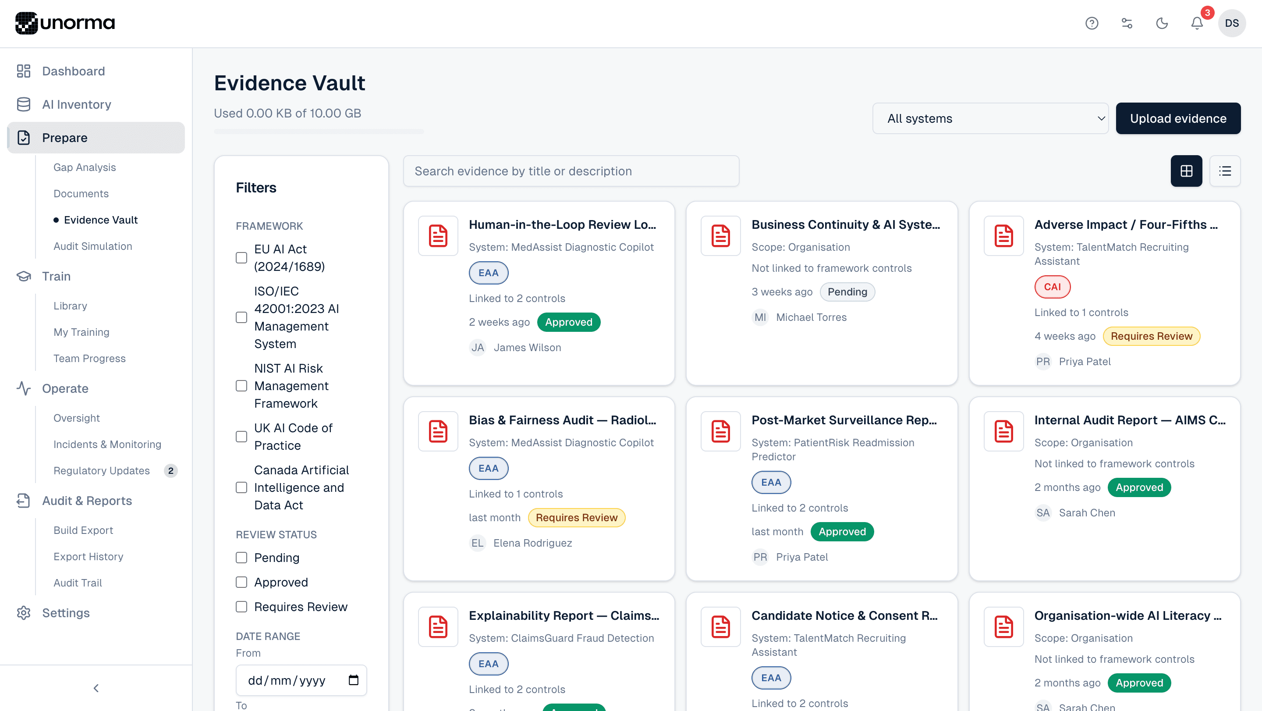Open the Prepare section in sidebar

click(x=96, y=138)
